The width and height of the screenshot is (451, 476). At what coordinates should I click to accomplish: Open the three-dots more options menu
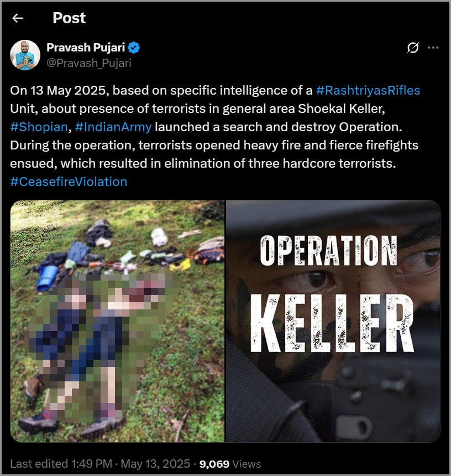433,48
